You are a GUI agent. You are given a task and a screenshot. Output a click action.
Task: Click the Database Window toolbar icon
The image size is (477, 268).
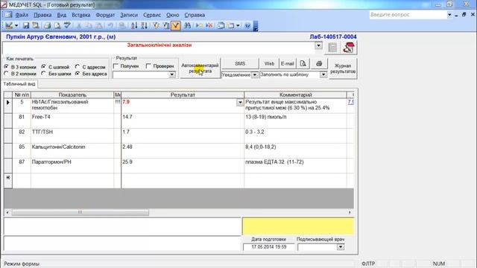point(221,26)
